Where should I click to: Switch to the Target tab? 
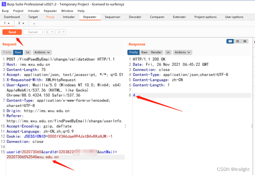[33, 17]
